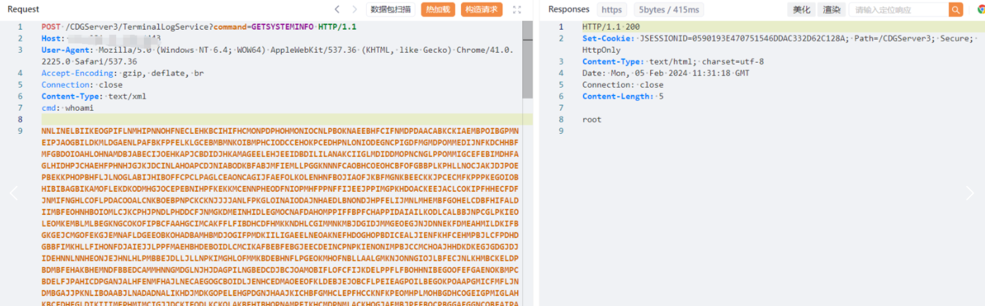This screenshot has height=306, width=985.
Task: Click the 美化 beautify button
Action: [x=801, y=10]
